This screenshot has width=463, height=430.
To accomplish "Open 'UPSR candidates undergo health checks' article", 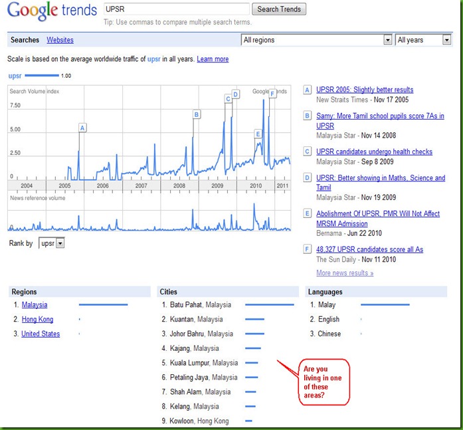I will (x=374, y=152).
